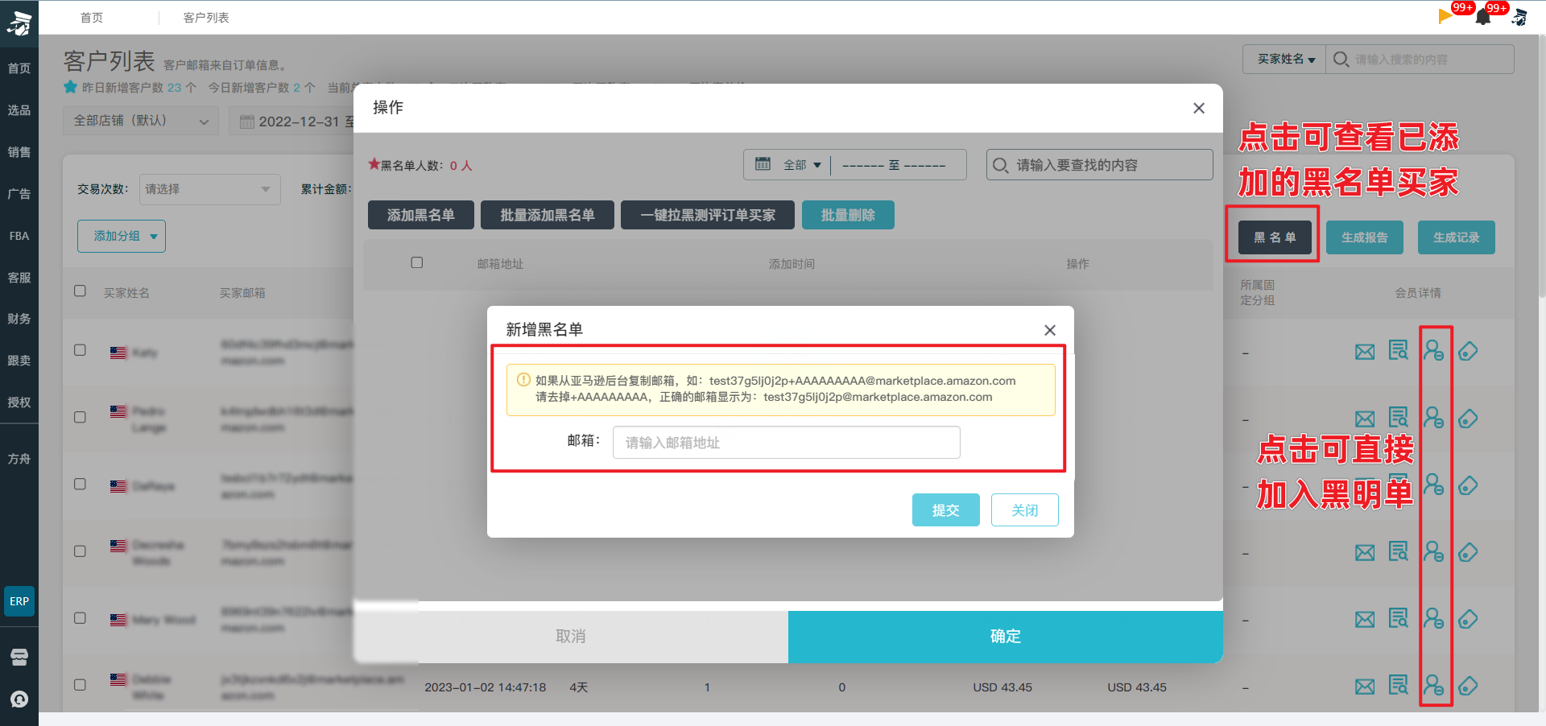Click the 批量添加黑名单 button
This screenshot has height=726, width=1546.
click(x=548, y=215)
